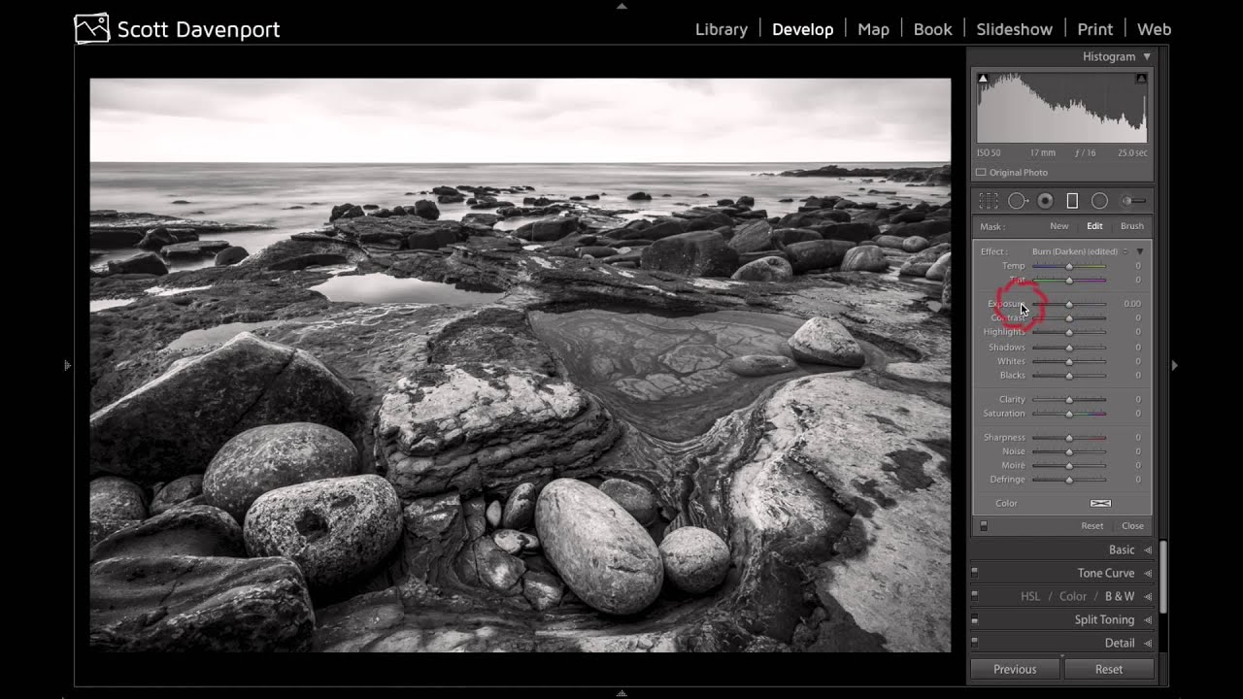Click the bottom filmstrip show arrow
This screenshot has width=1243, height=699.
click(621, 693)
